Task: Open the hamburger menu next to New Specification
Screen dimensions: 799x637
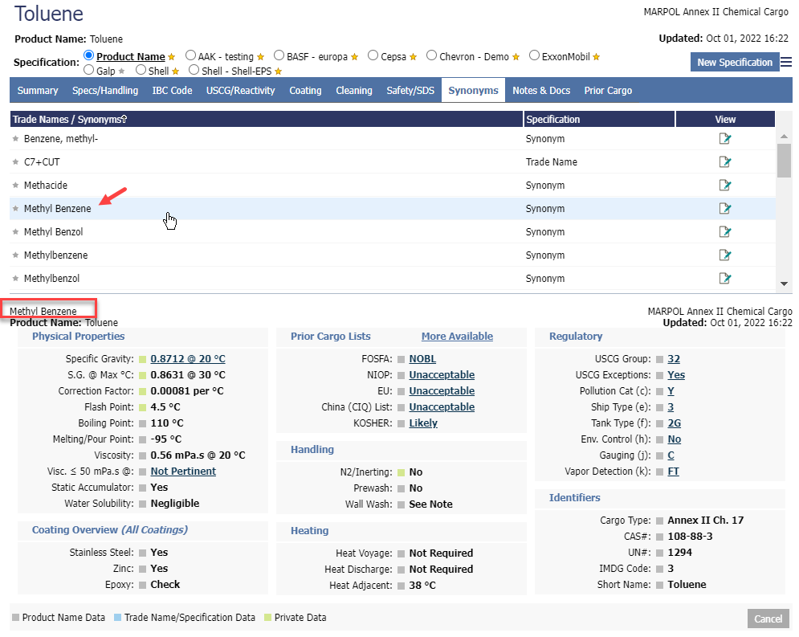Action: 786,62
